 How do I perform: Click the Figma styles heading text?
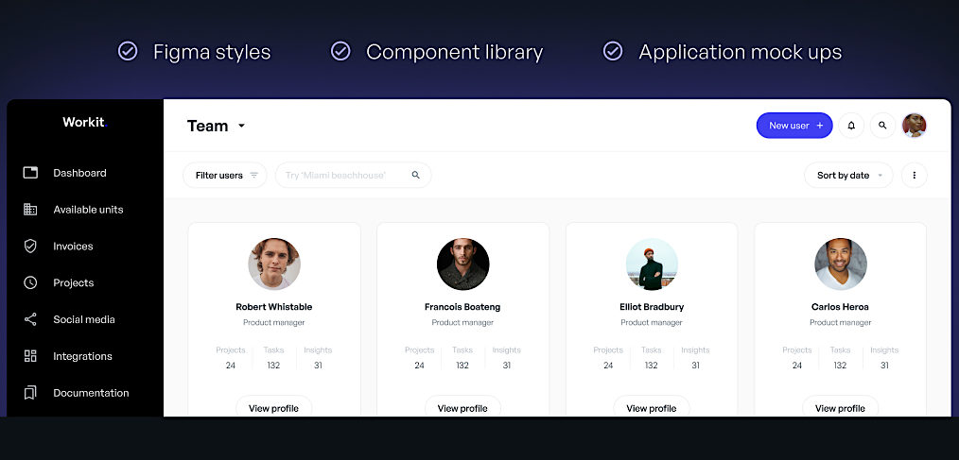click(x=212, y=52)
